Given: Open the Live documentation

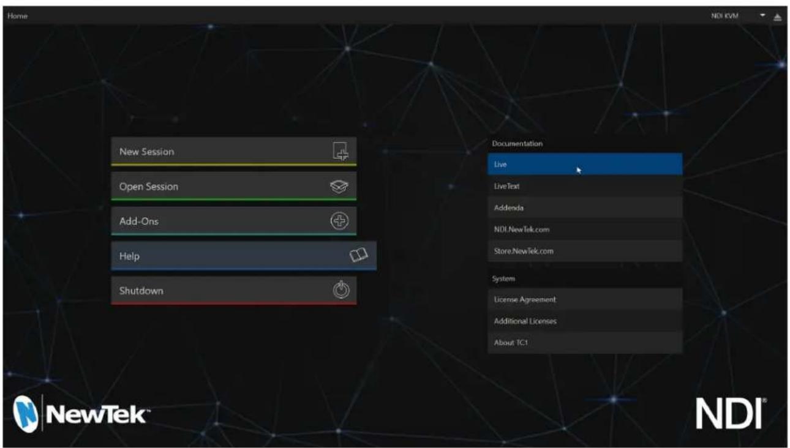Looking at the screenshot, I should (x=585, y=164).
